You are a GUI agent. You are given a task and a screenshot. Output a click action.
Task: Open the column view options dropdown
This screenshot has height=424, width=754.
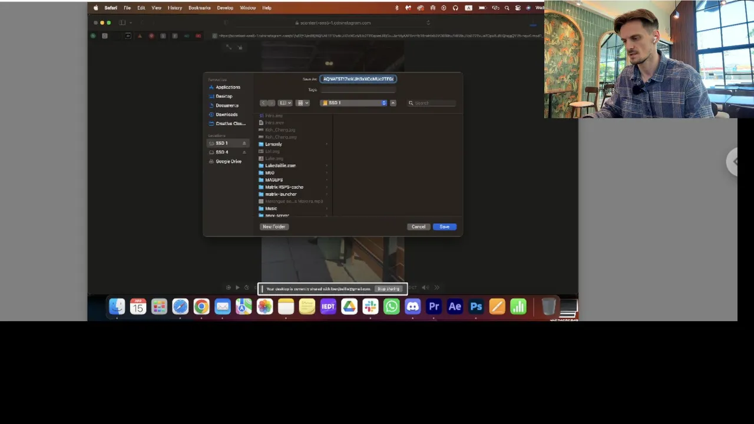coord(285,103)
